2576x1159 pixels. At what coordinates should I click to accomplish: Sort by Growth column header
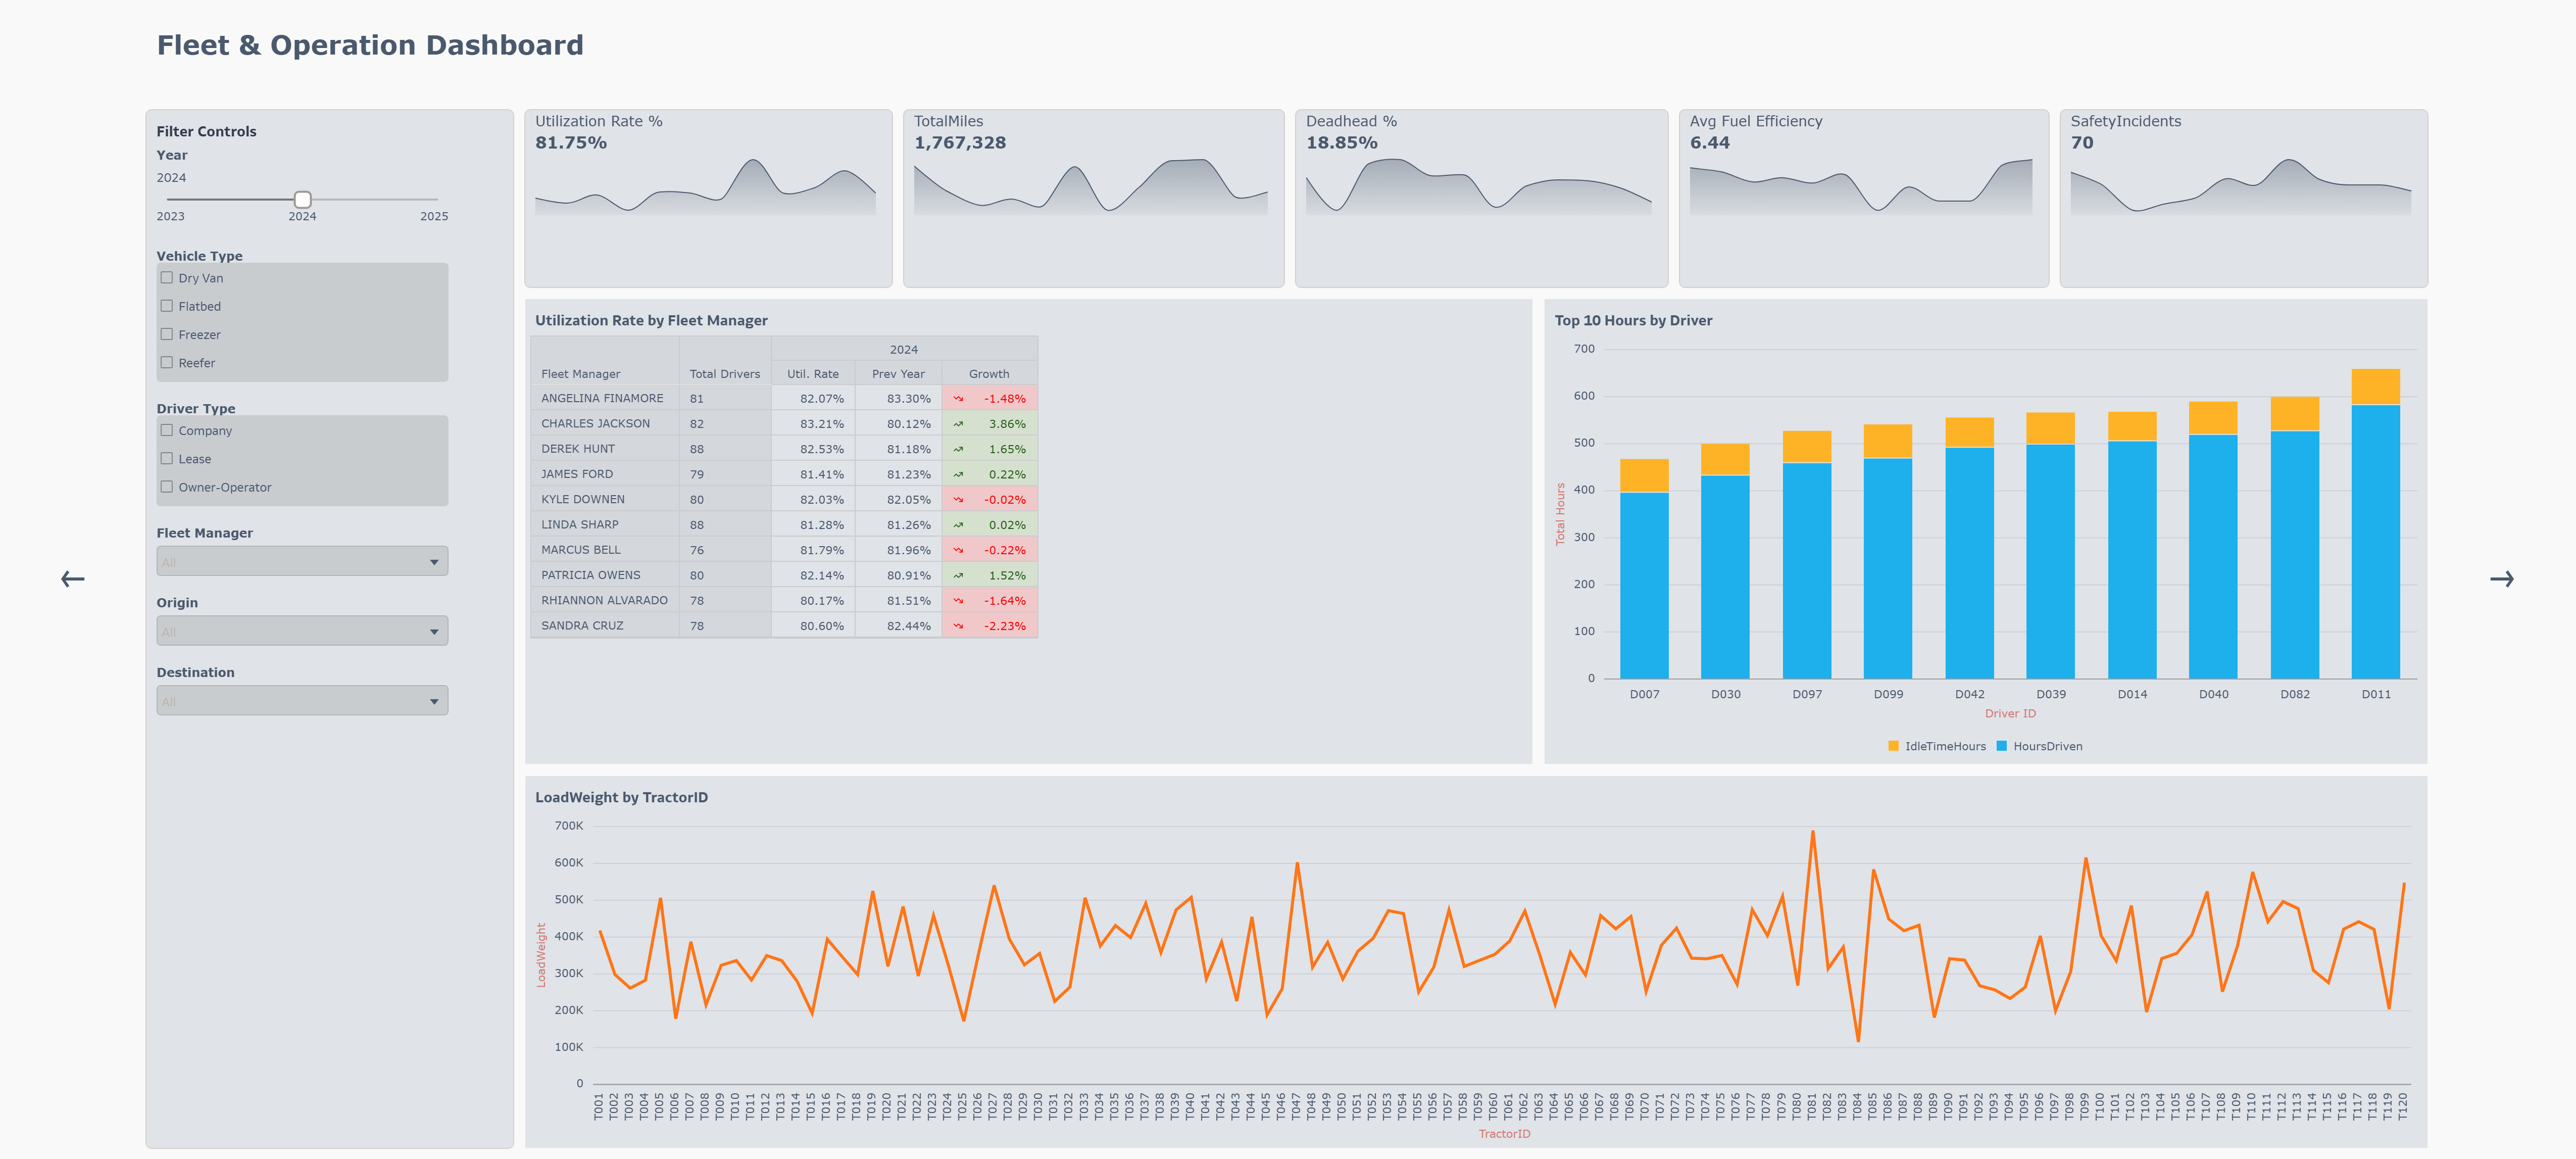pos(989,374)
